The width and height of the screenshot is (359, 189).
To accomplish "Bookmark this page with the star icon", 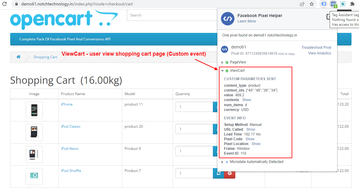I will point(312,4).
